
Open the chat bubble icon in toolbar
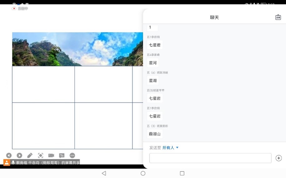pyautogui.click(x=62, y=155)
